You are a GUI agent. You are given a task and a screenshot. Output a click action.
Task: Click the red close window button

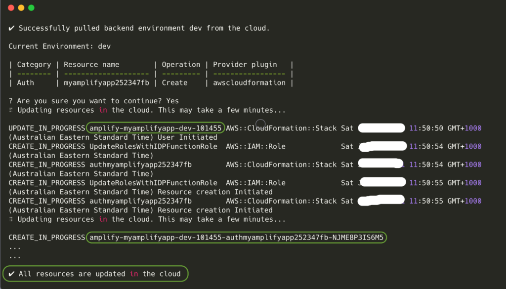10,8
